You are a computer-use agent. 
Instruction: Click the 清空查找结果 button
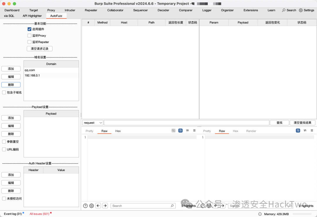click(302, 123)
